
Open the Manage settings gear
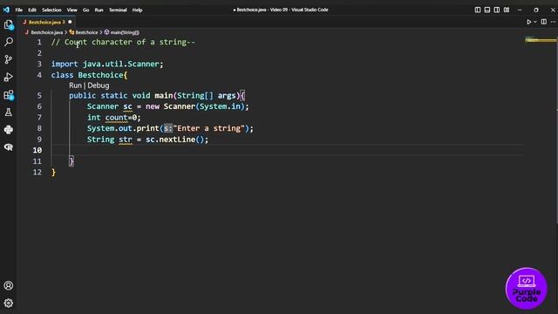(x=9, y=303)
